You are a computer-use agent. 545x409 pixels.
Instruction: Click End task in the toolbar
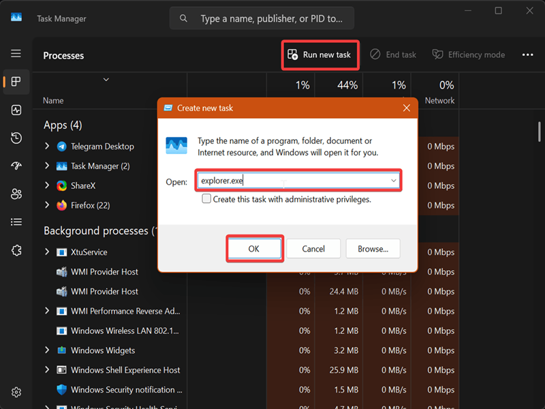[x=393, y=55]
